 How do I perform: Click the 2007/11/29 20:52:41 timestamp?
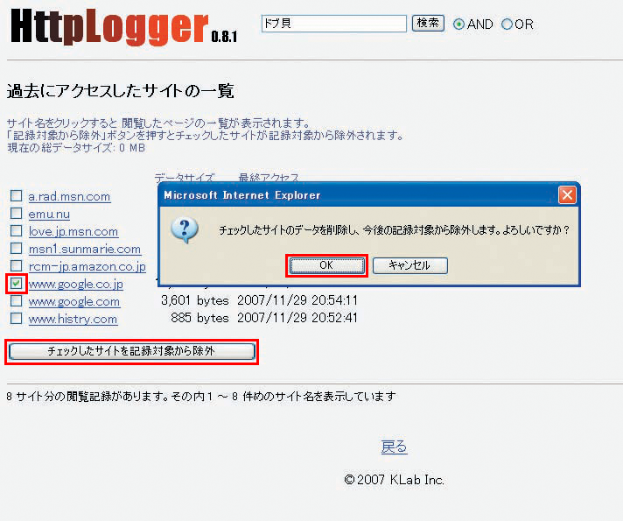[297, 318]
